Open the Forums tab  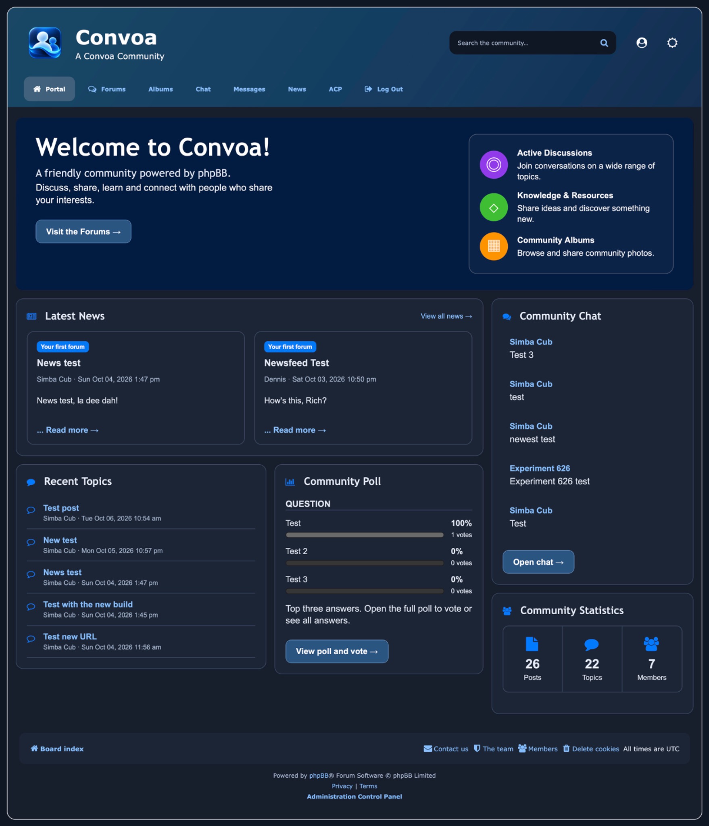point(107,89)
